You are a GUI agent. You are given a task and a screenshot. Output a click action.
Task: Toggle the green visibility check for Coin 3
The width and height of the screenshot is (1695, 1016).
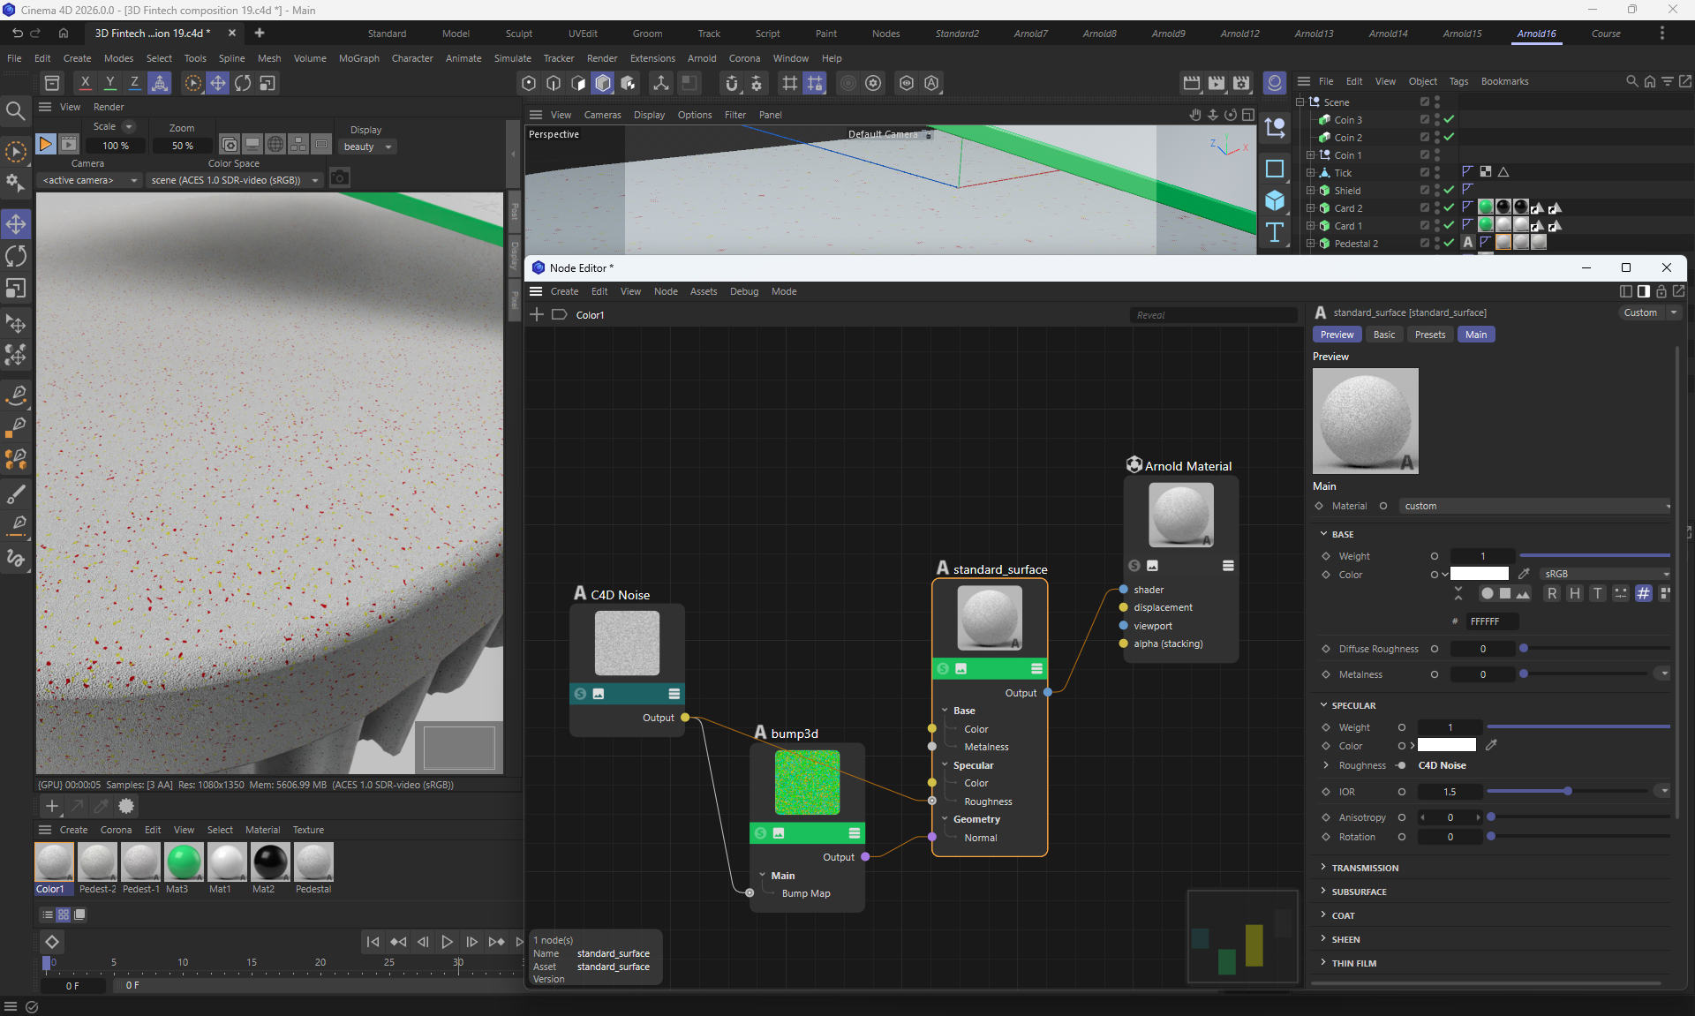point(1449,119)
